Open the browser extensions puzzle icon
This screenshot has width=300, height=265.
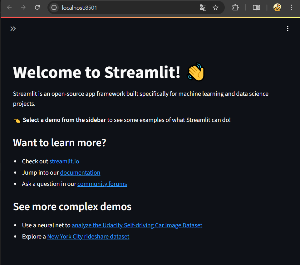(235, 8)
